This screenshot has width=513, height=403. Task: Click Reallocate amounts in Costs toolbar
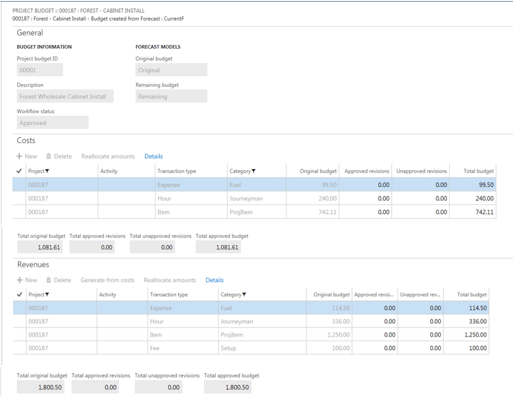click(108, 157)
